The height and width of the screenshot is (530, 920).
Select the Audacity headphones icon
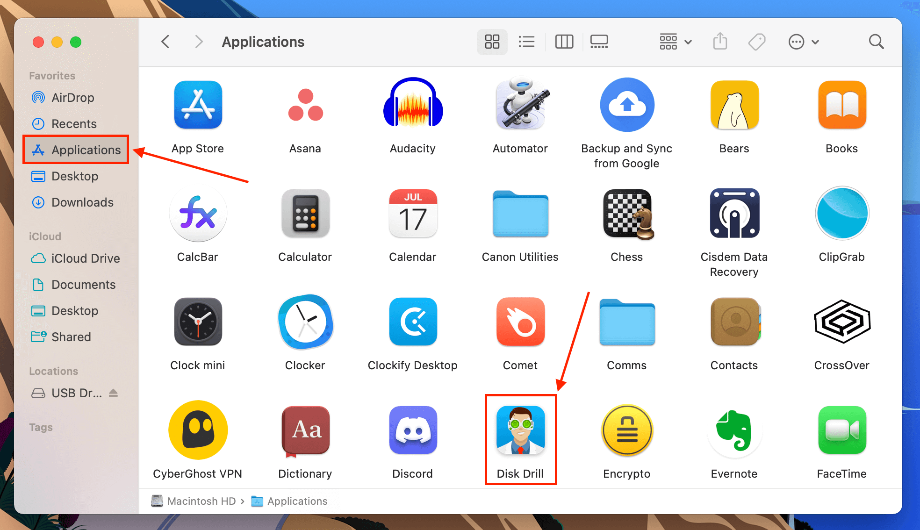tap(413, 102)
